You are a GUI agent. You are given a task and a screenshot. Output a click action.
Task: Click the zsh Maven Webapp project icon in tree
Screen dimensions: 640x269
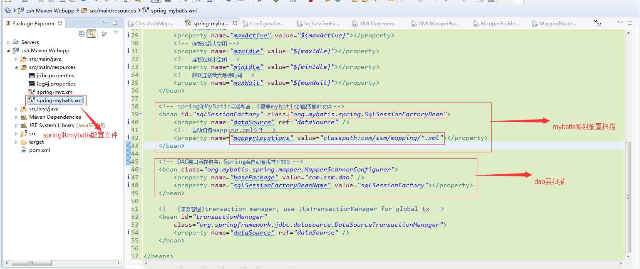click(x=16, y=51)
